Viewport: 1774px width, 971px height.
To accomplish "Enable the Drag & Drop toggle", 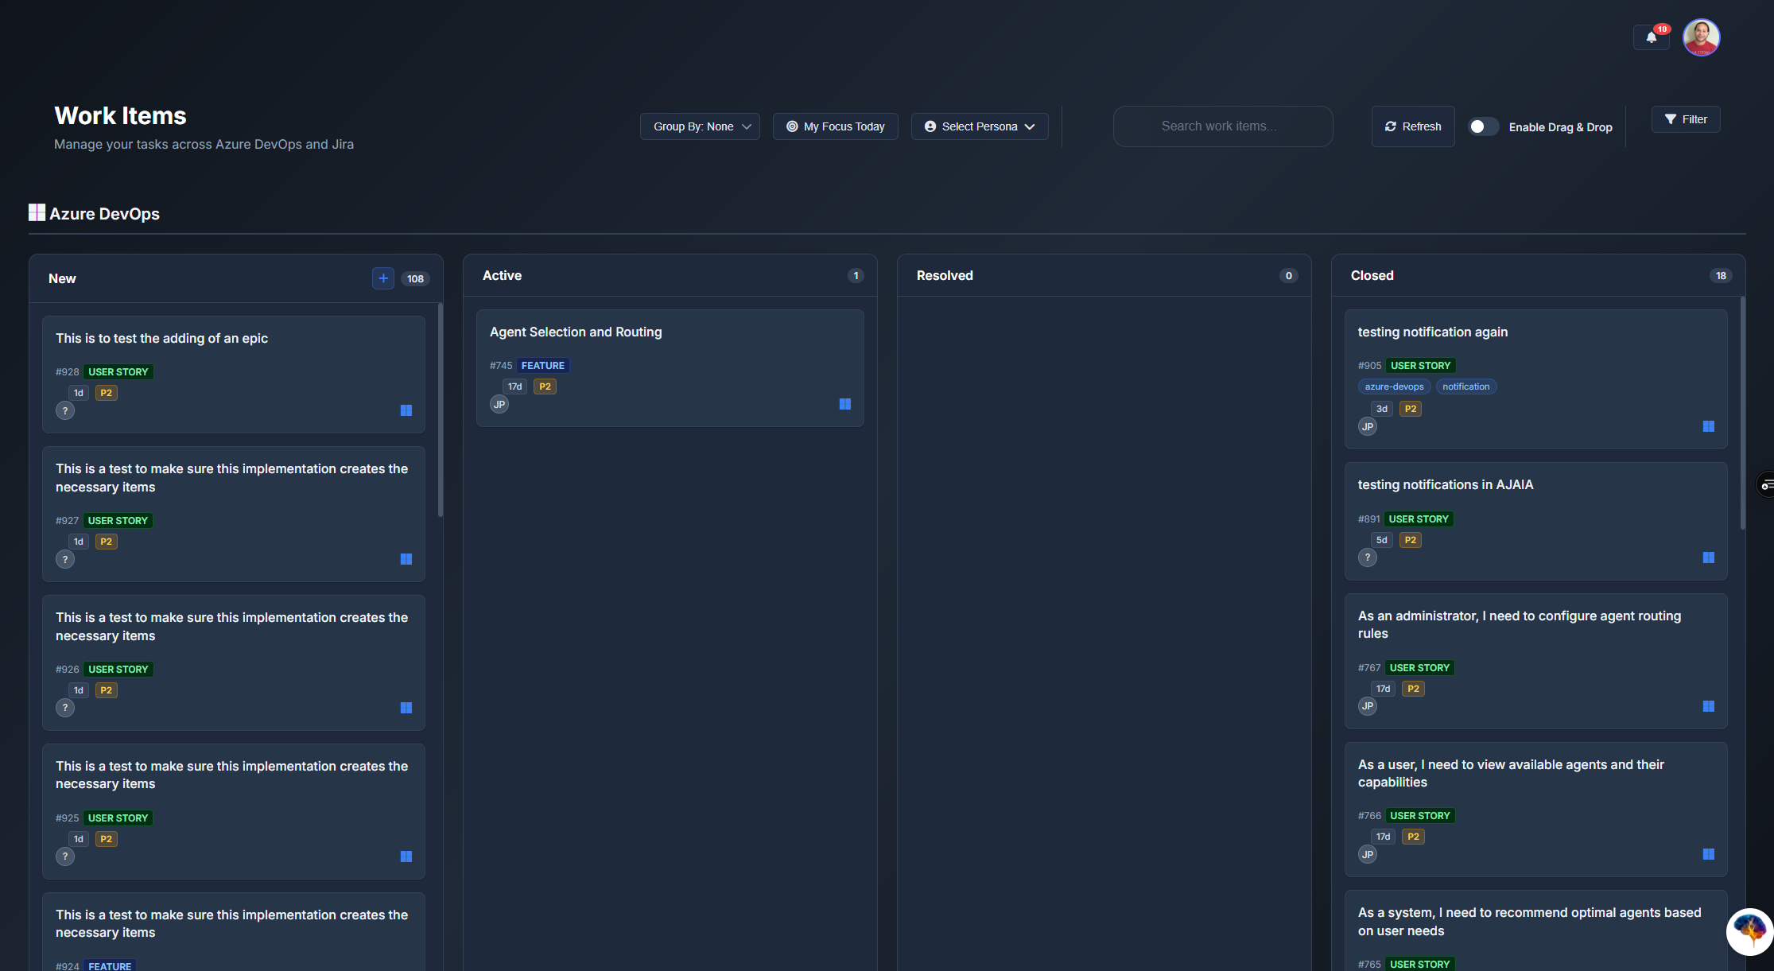I will [x=1482, y=126].
